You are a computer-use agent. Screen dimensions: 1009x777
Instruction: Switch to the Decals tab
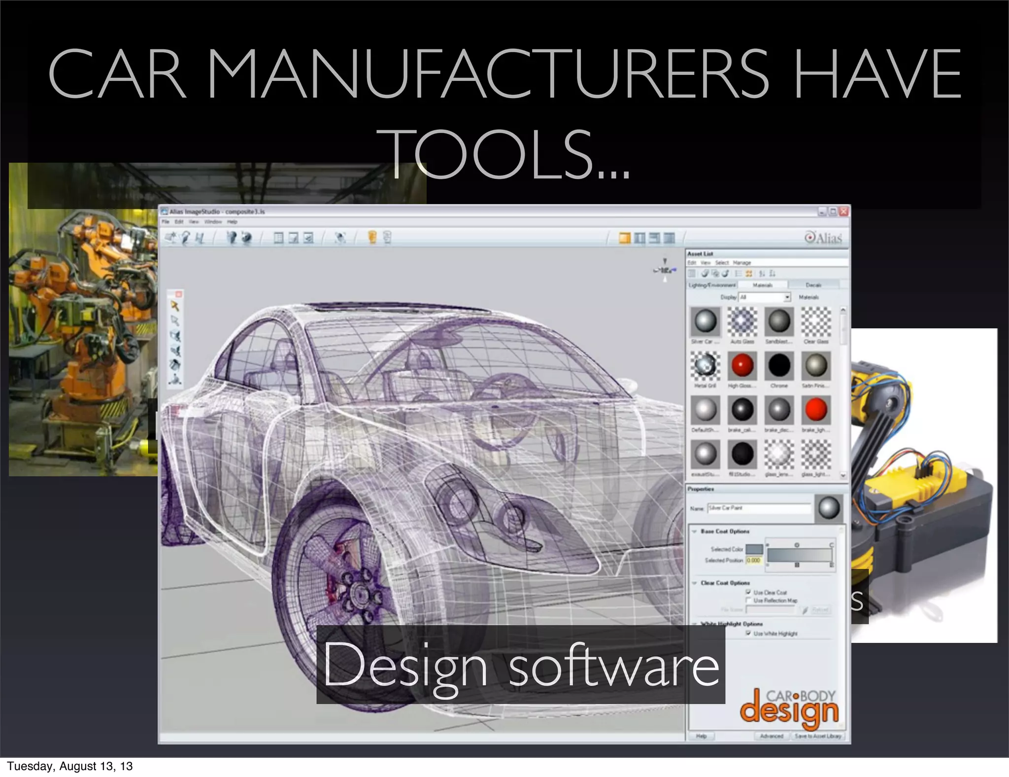coord(813,285)
